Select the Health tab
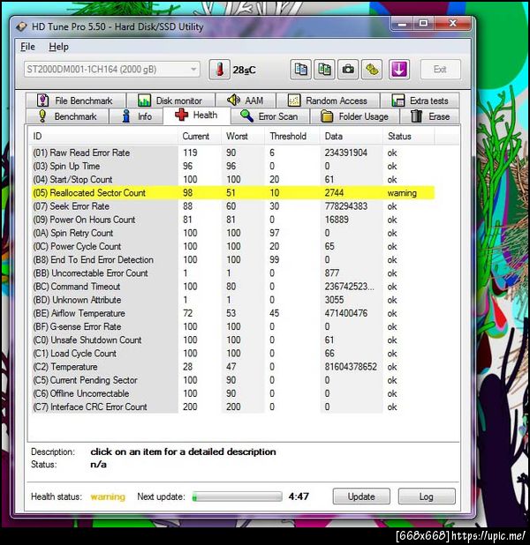This screenshot has width=530, height=545. click(x=197, y=115)
